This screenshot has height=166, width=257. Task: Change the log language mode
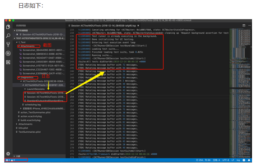[x=238, y=160]
